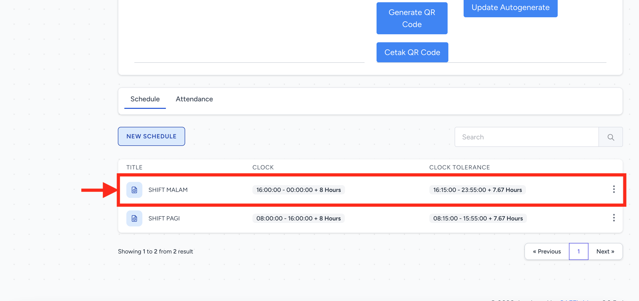Click the Generate QR Code button
639x301 pixels.
(412, 18)
